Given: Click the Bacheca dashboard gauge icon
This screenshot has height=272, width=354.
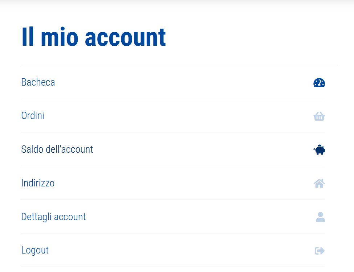Looking at the screenshot, I should click(319, 83).
